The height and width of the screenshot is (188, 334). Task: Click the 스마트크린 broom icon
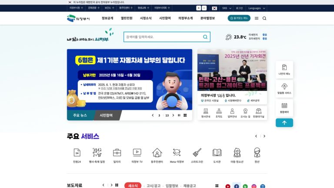pos(197,152)
